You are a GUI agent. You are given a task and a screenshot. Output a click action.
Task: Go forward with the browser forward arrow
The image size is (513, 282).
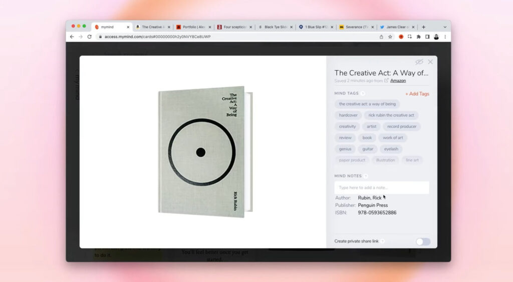point(81,37)
